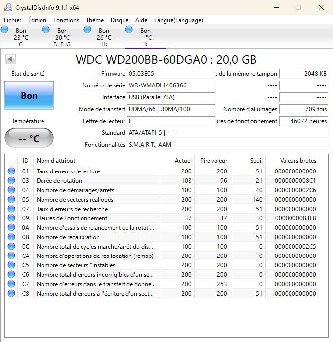This screenshot has width=333, height=342.
Task: Open the Thème menu
Action: tap(95, 20)
